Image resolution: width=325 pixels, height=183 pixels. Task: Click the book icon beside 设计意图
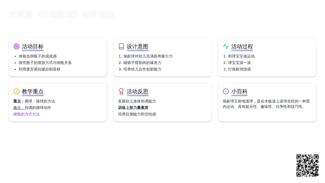pyautogui.click(x=121, y=46)
